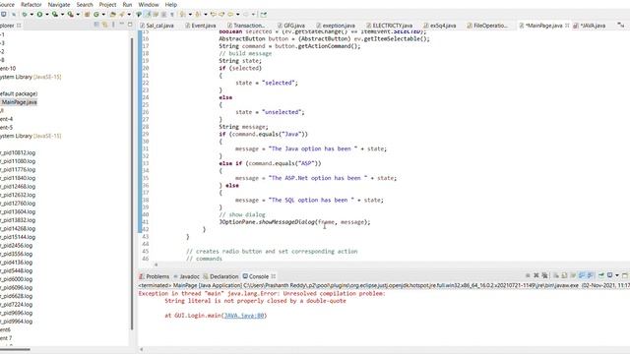630x354 pixels.
Task: Click the Open Perspective icon in toolbar
Action: pyautogui.click(x=263, y=14)
